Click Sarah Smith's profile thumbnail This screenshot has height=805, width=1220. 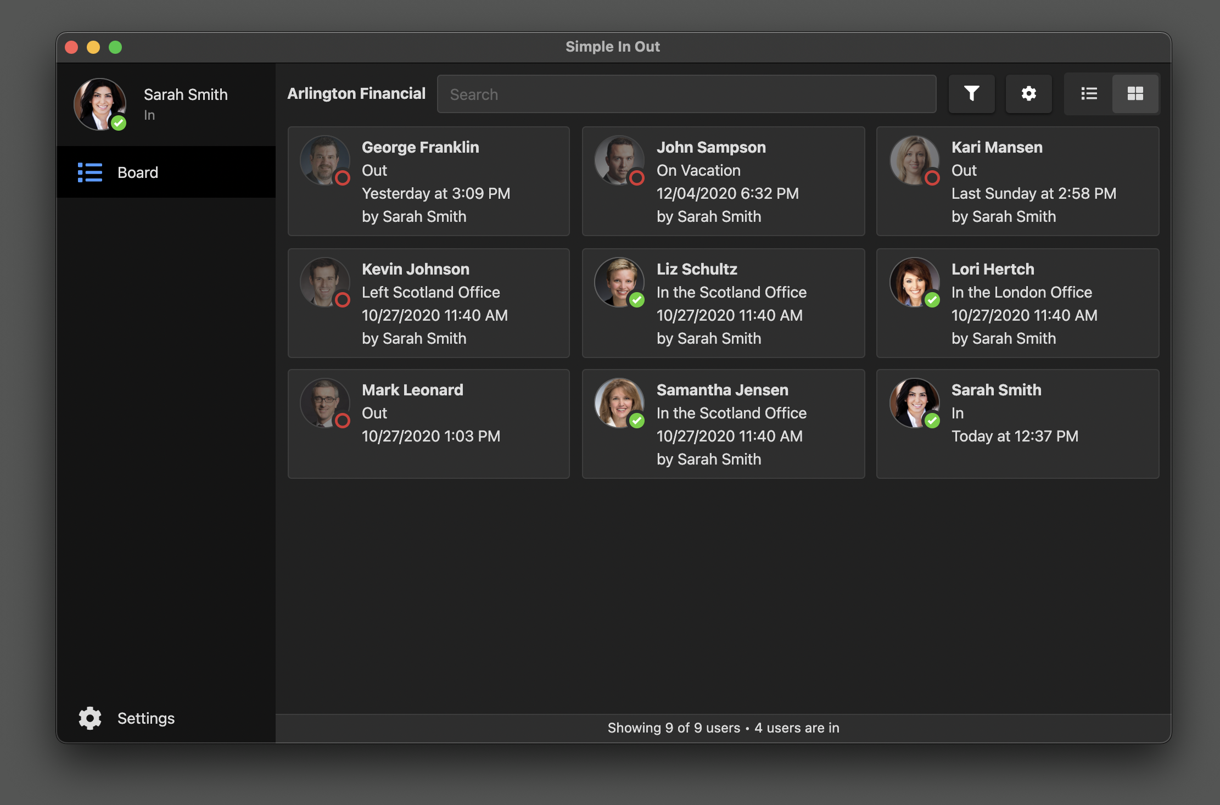(102, 102)
